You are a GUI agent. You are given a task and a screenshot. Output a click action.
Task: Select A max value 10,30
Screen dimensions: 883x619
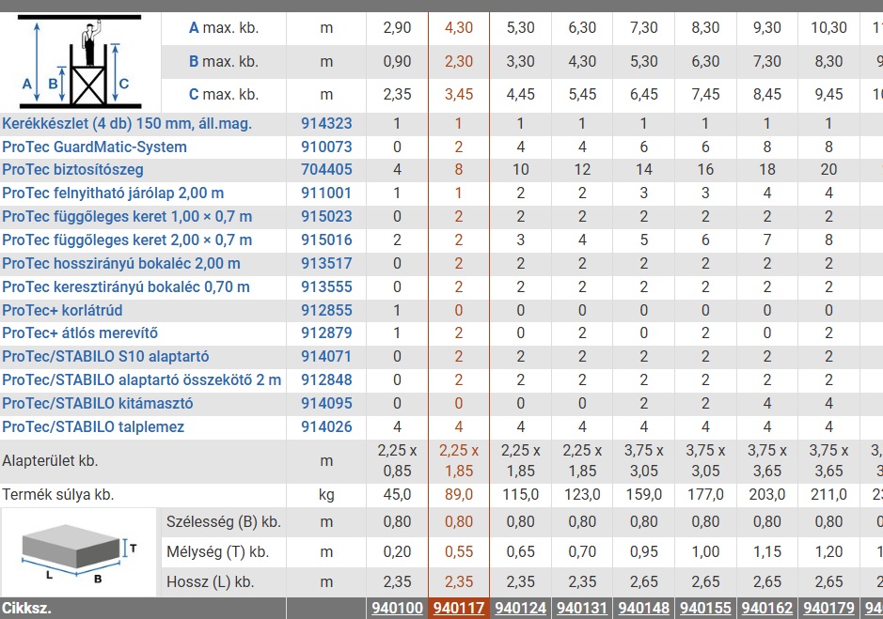pos(828,27)
